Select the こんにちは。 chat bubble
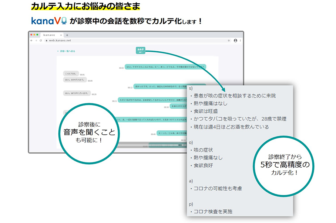Screen dimensions: 336x223 pos(71,73)
